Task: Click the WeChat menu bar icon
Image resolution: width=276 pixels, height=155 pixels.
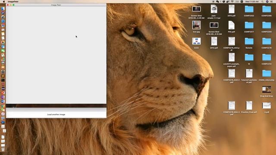Action: pos(218,2)
